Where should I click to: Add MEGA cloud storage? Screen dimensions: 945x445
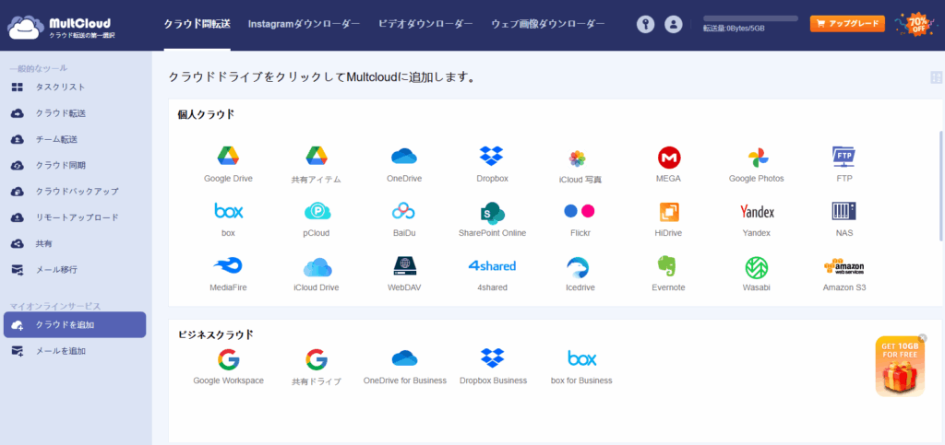[668, 158]
